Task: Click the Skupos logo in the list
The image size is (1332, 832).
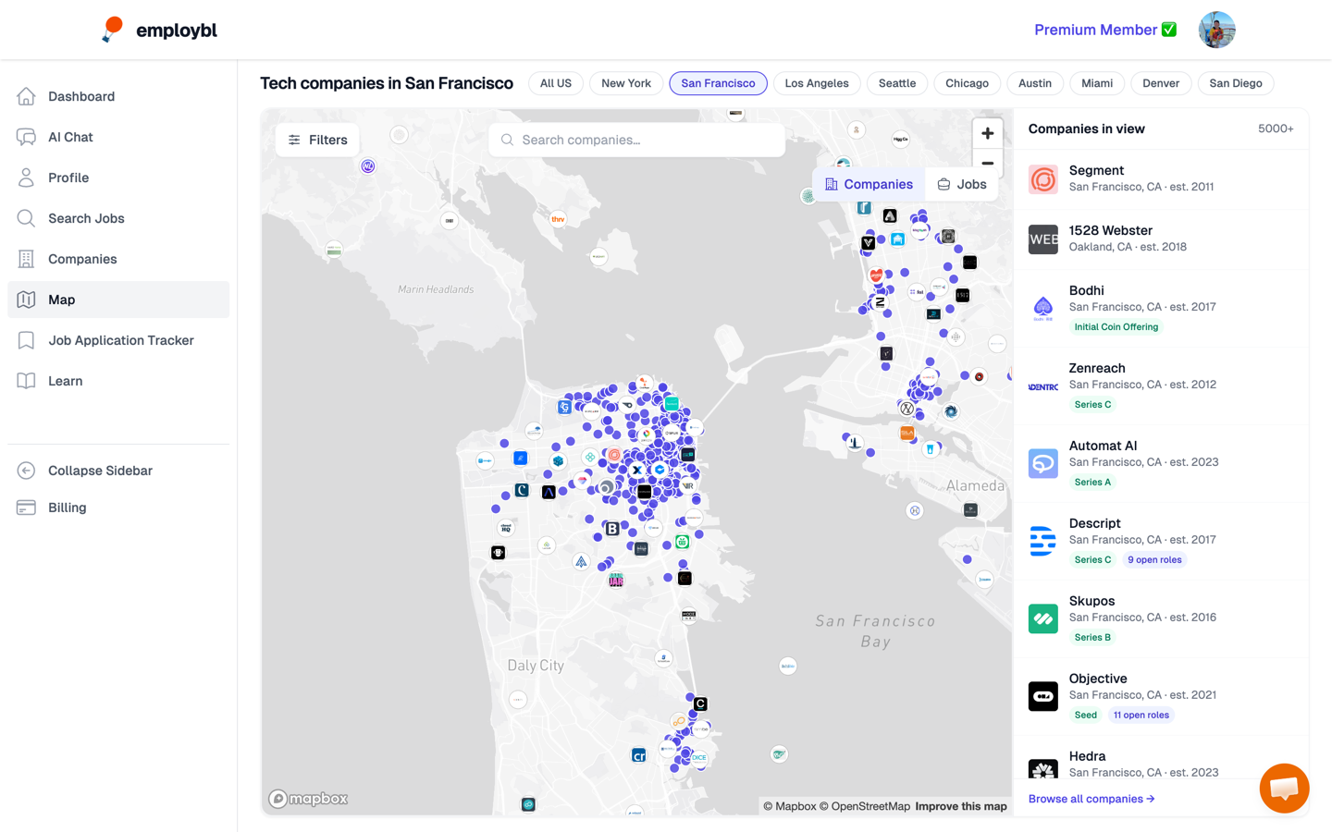Action: click(1043, 619)
